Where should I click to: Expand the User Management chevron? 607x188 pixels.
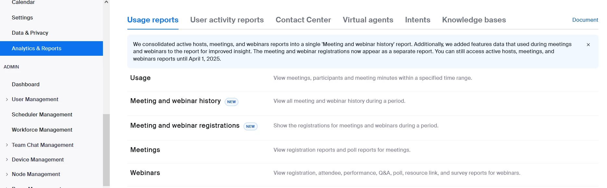pos(7,100)
